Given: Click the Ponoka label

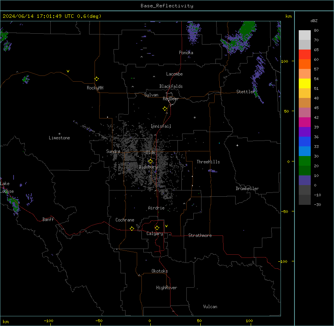Looking at the screenshot, I should [x=186, y=53].
